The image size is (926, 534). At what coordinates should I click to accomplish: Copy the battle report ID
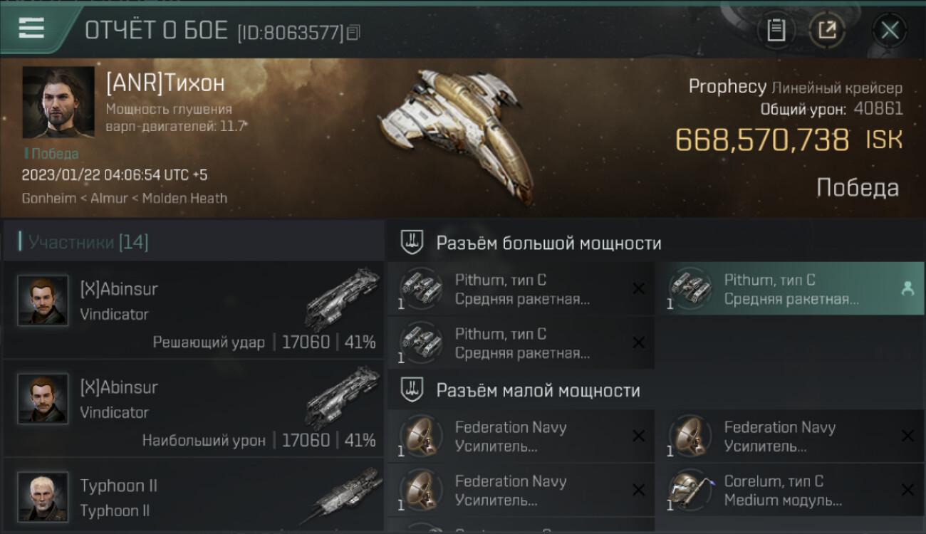pos(353,32)
